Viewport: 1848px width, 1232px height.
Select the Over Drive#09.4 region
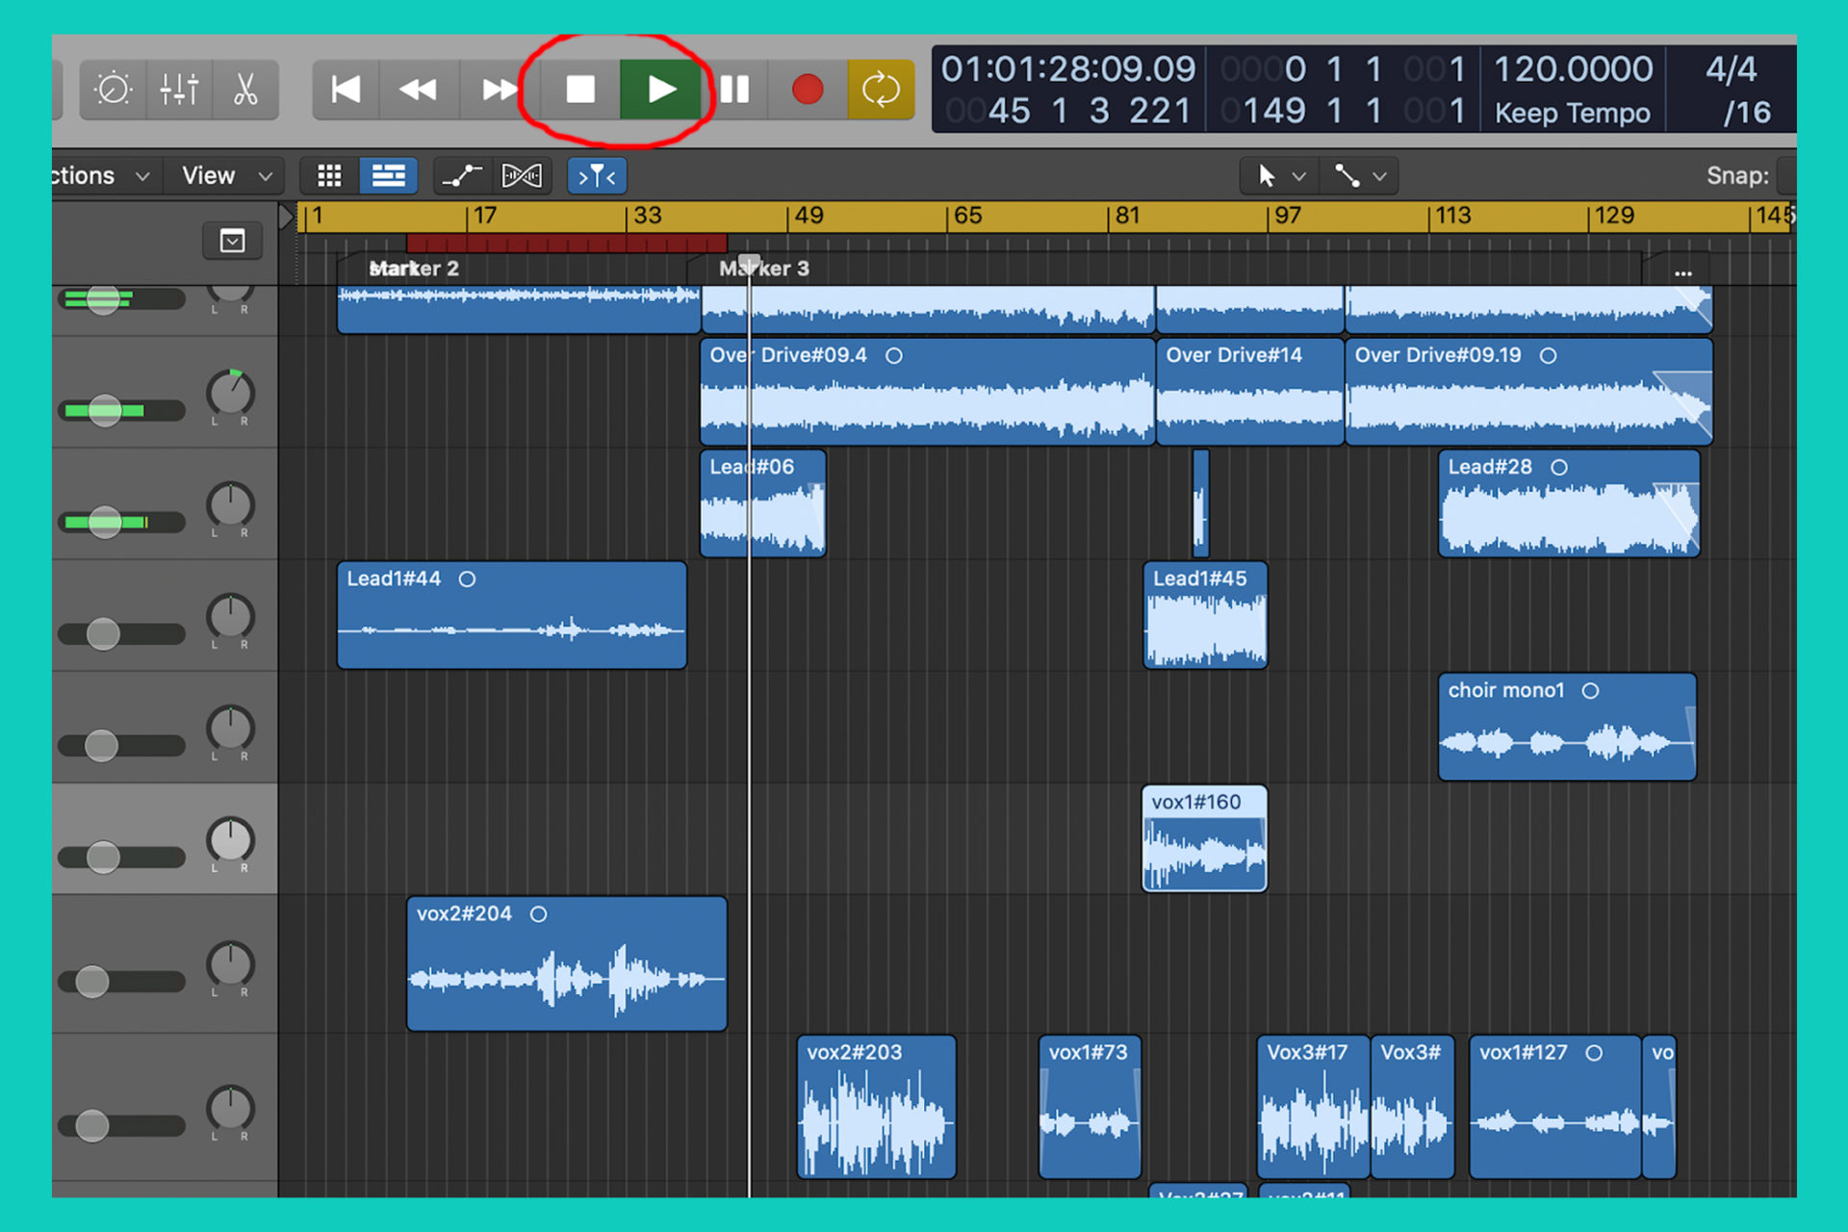point(928,391)
